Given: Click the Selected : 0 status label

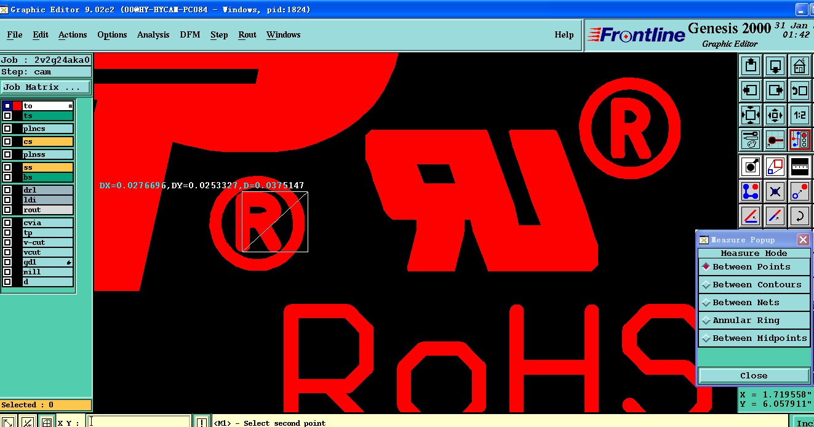Looking at the screenshot, I should click(46, 405).
